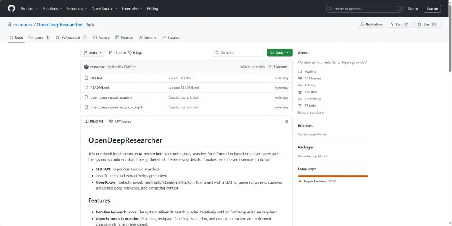Open the Projects tab
The image size is (452, 226).
(x=124, y=37)
